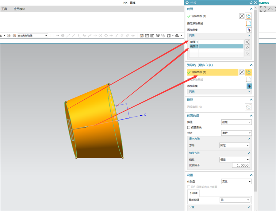Viewport: 276px width, 211px height.
Task: Reset the Sweep dialog with the circular arrow
Action: point(251,3)
